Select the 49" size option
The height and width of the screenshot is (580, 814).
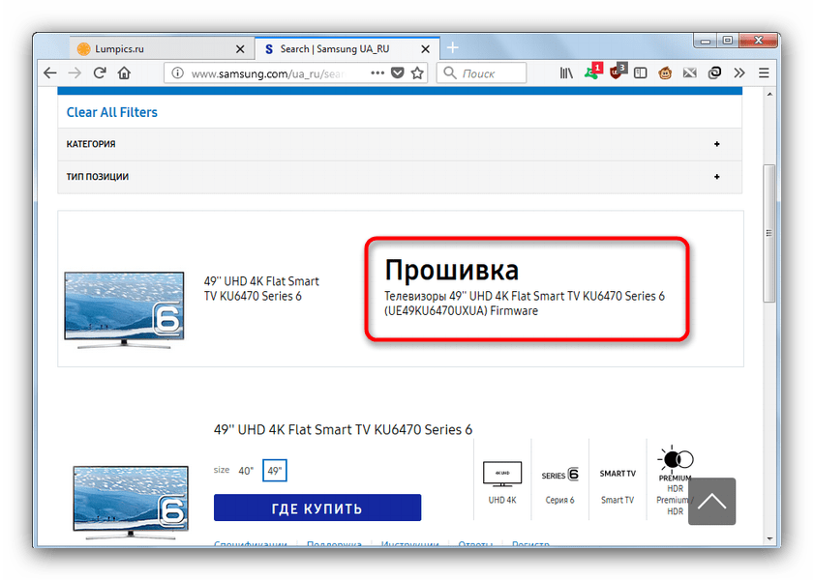point(275,471)
